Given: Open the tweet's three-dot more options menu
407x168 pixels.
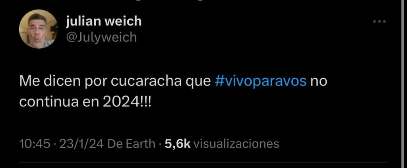Looking at the screenshot, I should [380, 21].
